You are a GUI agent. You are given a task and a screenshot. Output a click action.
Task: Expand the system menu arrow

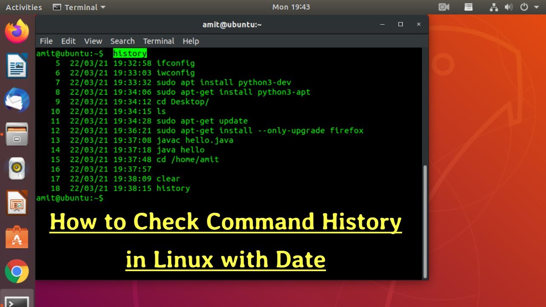pos(536,7)
